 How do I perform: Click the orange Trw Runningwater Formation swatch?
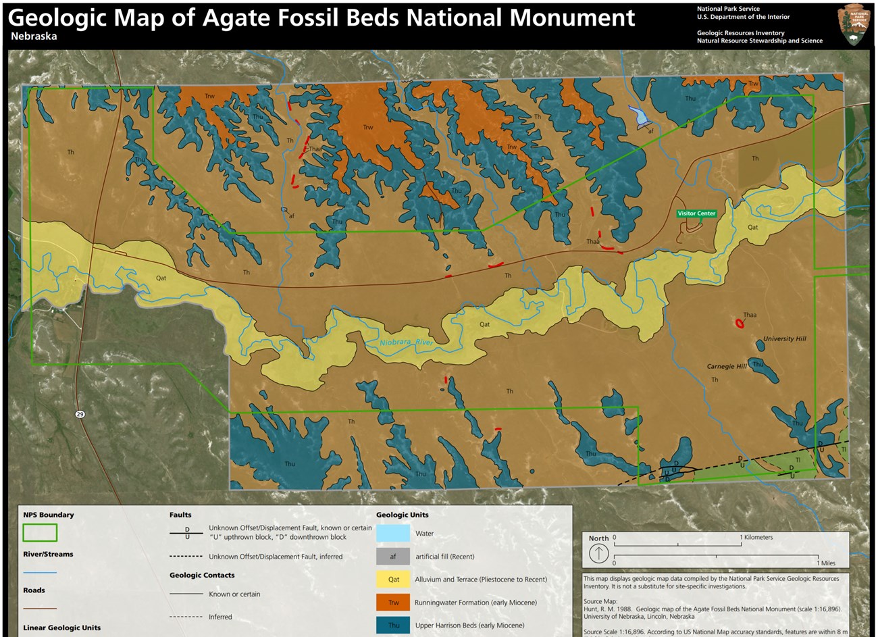393,603
